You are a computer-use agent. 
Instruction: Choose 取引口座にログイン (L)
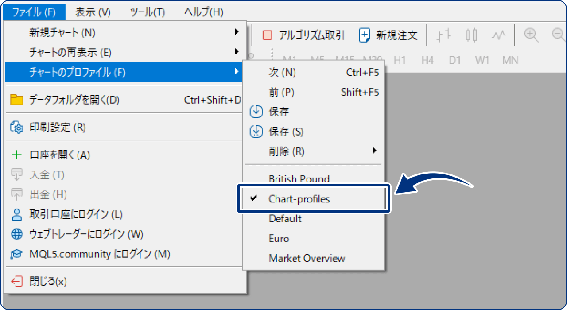pos(124,214)
